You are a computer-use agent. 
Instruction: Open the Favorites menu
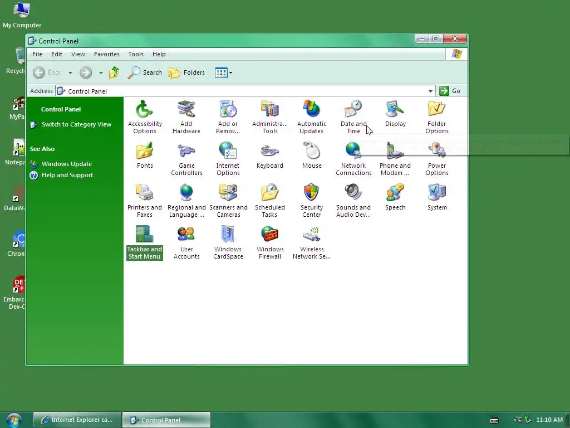tap(106, 54)
